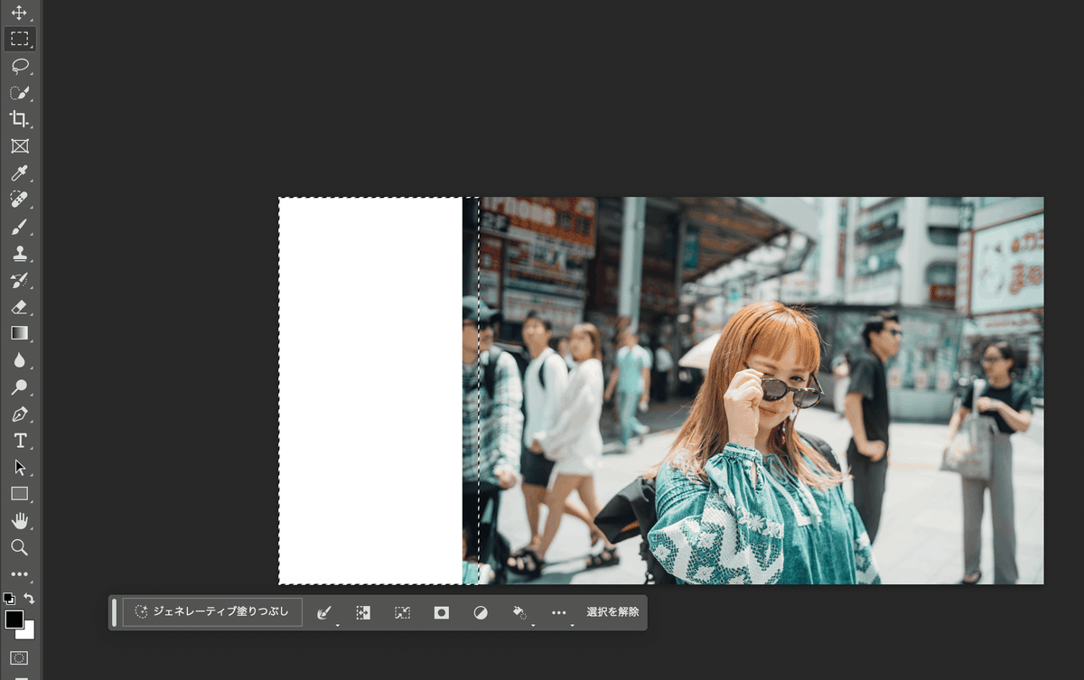
Task: Grab the contextual task bar handle
Action: coord(115,612)
